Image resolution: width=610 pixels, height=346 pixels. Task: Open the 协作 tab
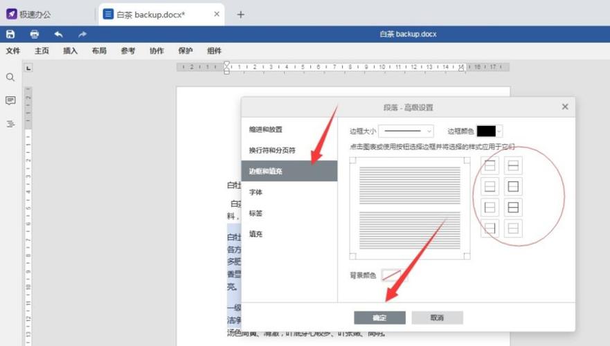(156, 51)
